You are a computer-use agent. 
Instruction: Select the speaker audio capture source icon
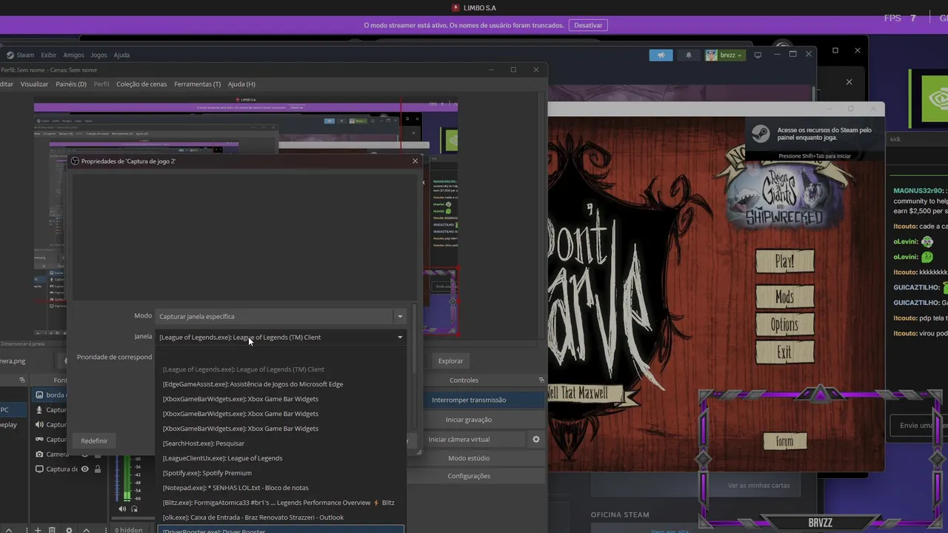[x=39, y=424]
